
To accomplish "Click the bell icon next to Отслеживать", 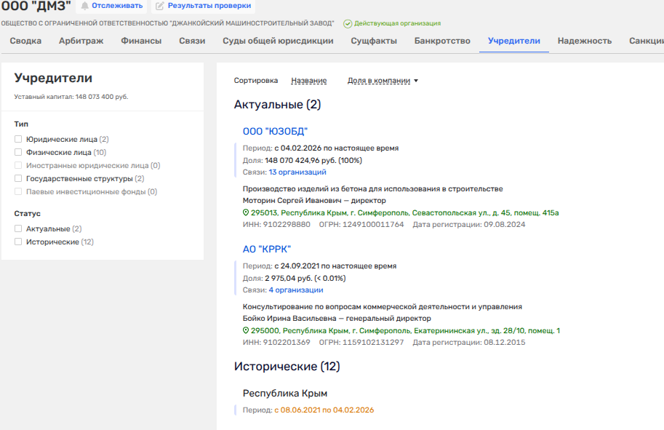I will (85, 6).
